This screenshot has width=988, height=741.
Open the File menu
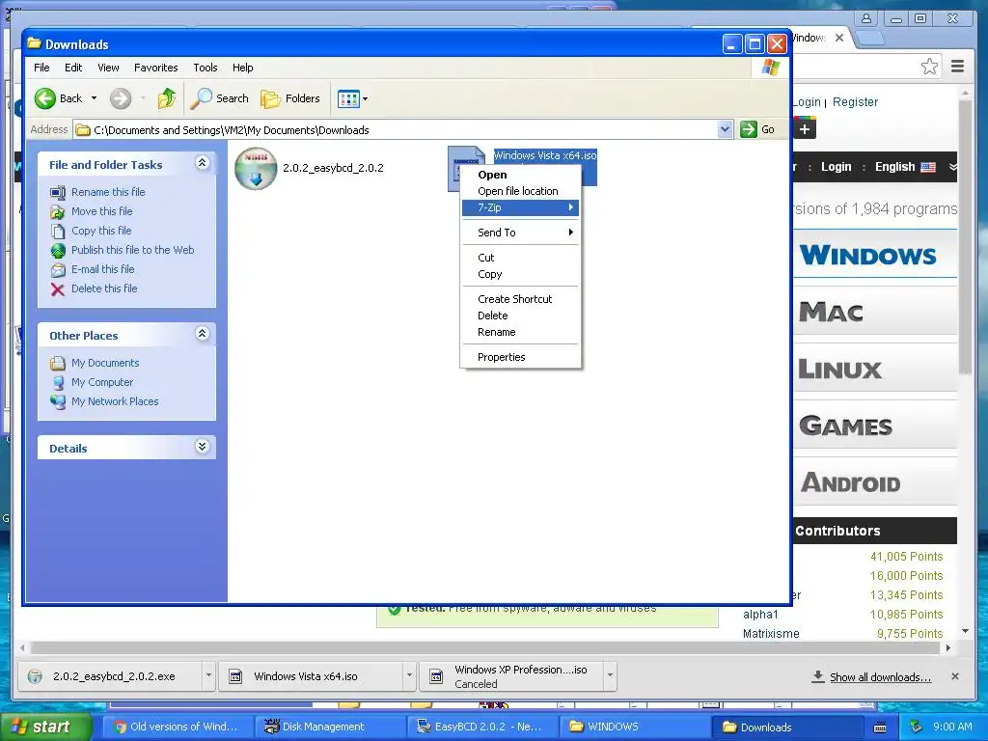[x=41, y=68]
